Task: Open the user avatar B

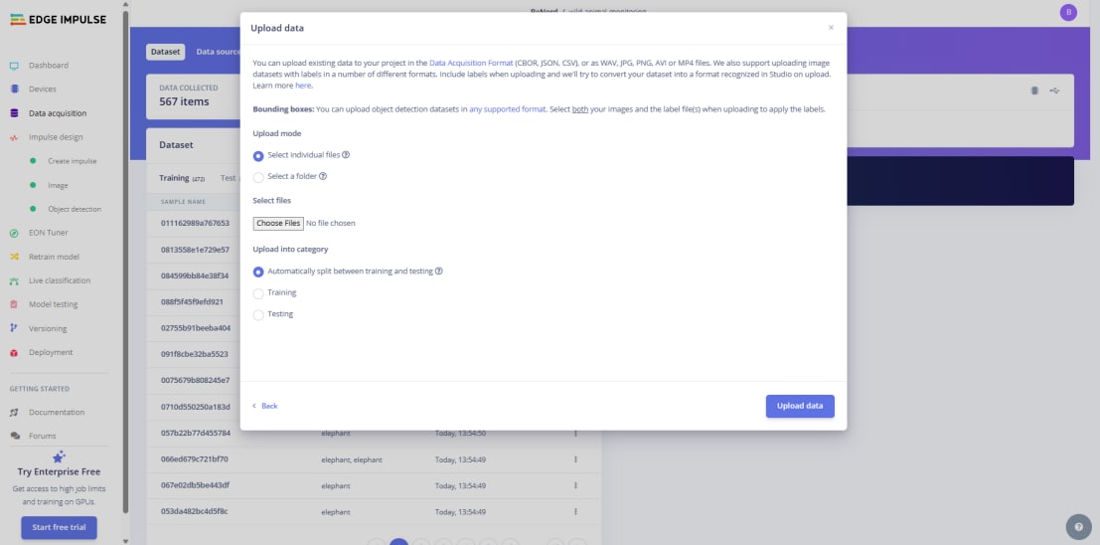Action: (x=1068, y=12)
